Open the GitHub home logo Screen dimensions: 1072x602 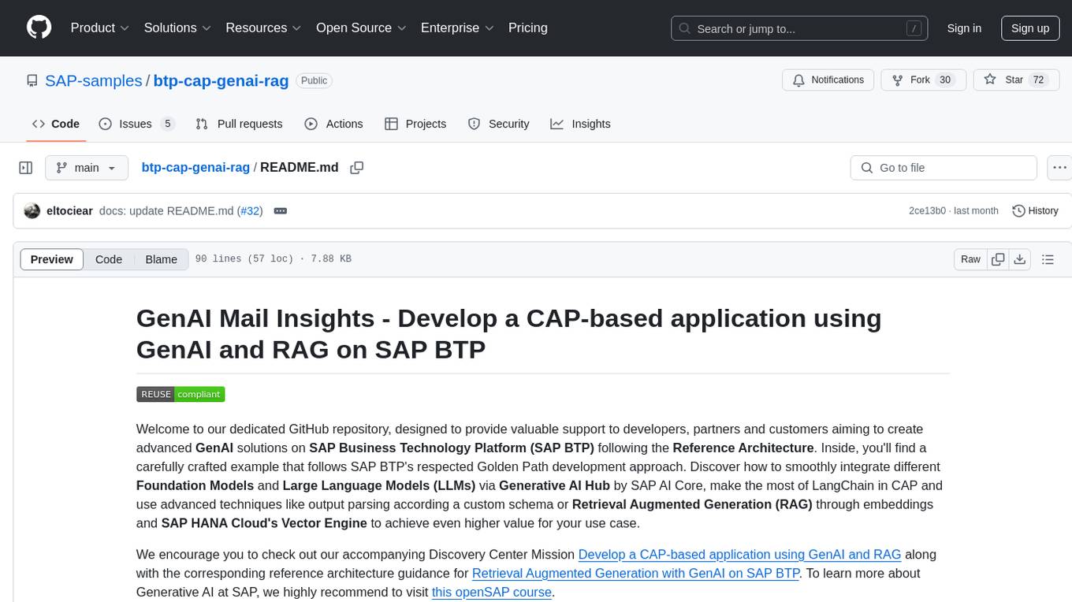[39, 28]
